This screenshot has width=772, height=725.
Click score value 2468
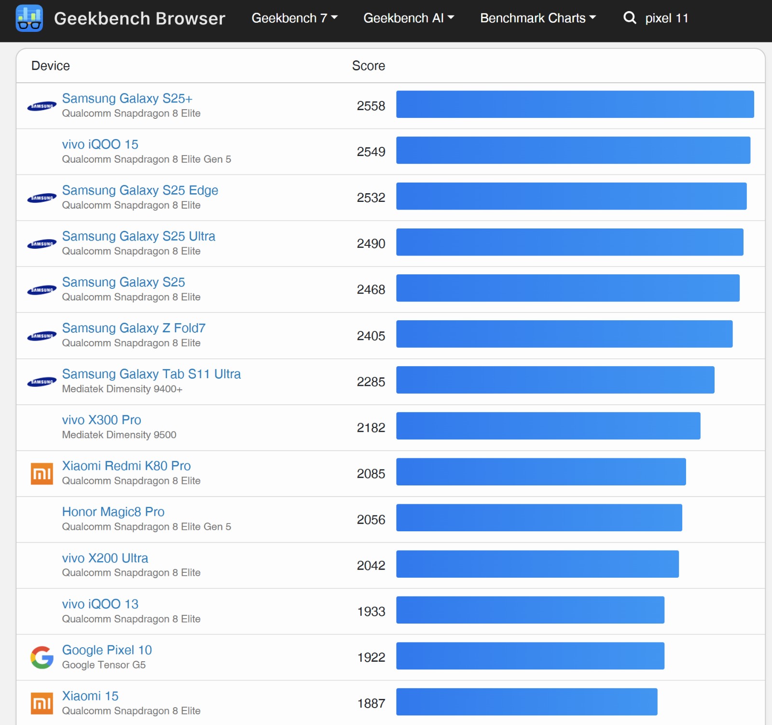tap(371, 289)
